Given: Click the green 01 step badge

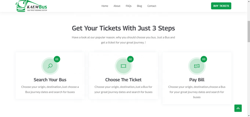Looking at the screenshot, I should point(57,59).
